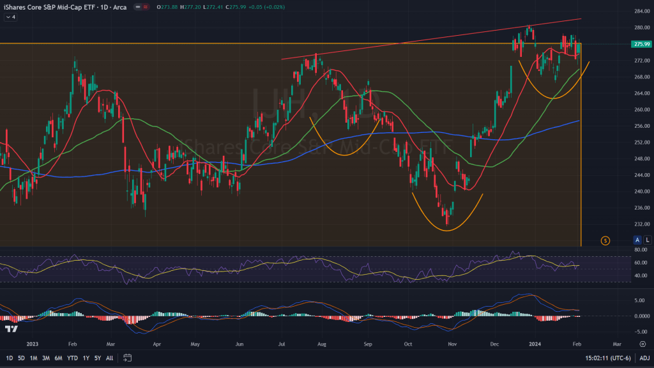Viewport: 654px width, 368px height.
Task: Set range to 5Y
Action: tap(98, 358)
